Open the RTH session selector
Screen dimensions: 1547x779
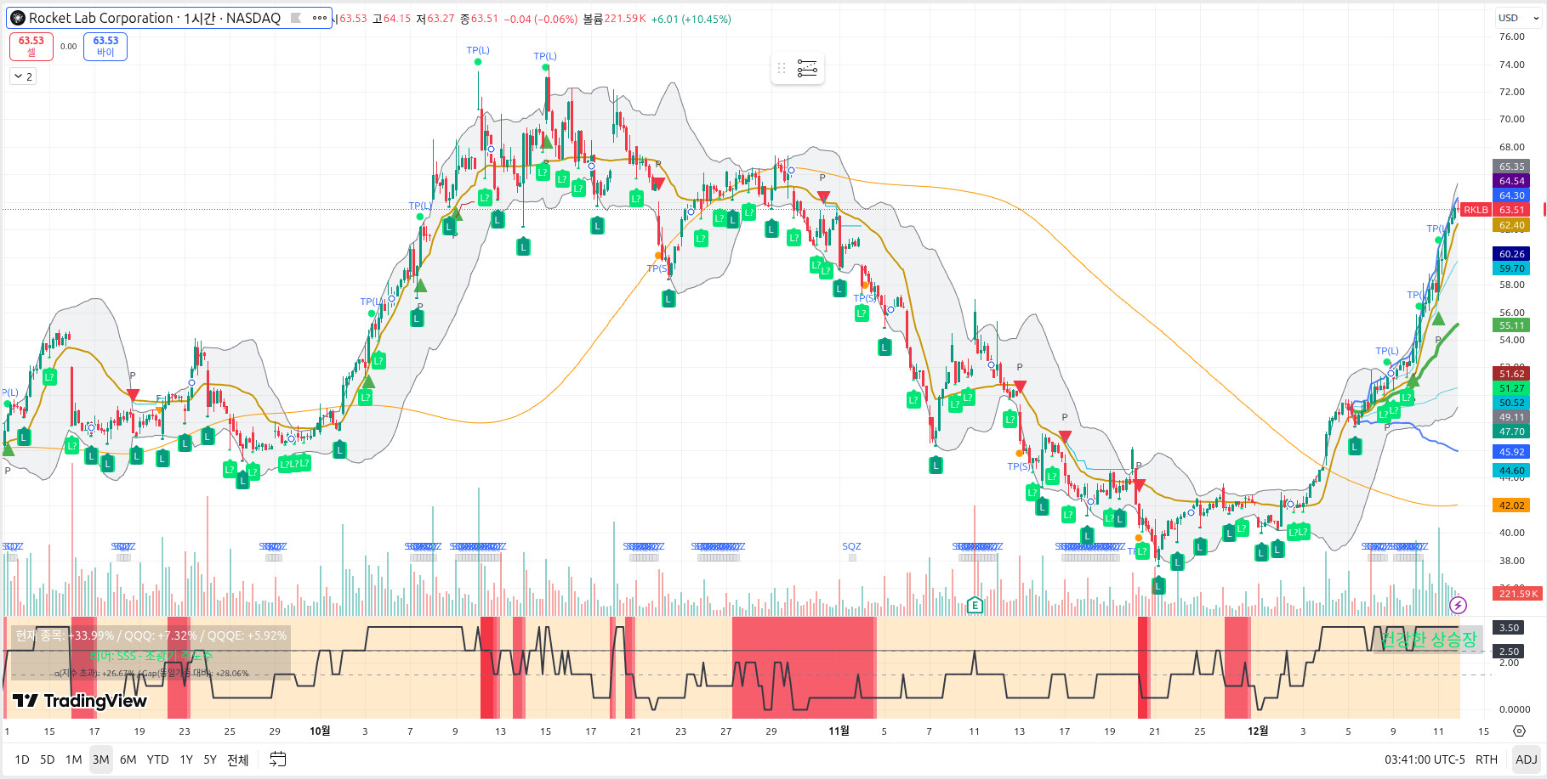(1487, 759)
